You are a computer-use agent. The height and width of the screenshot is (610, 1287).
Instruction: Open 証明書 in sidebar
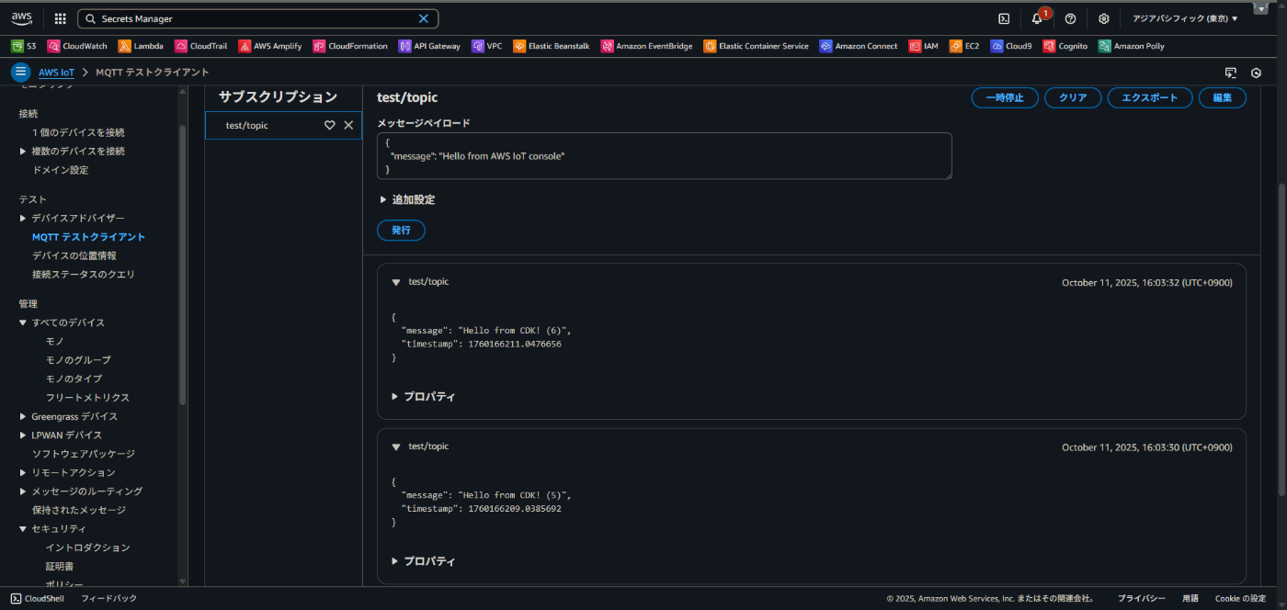point(59,566)
